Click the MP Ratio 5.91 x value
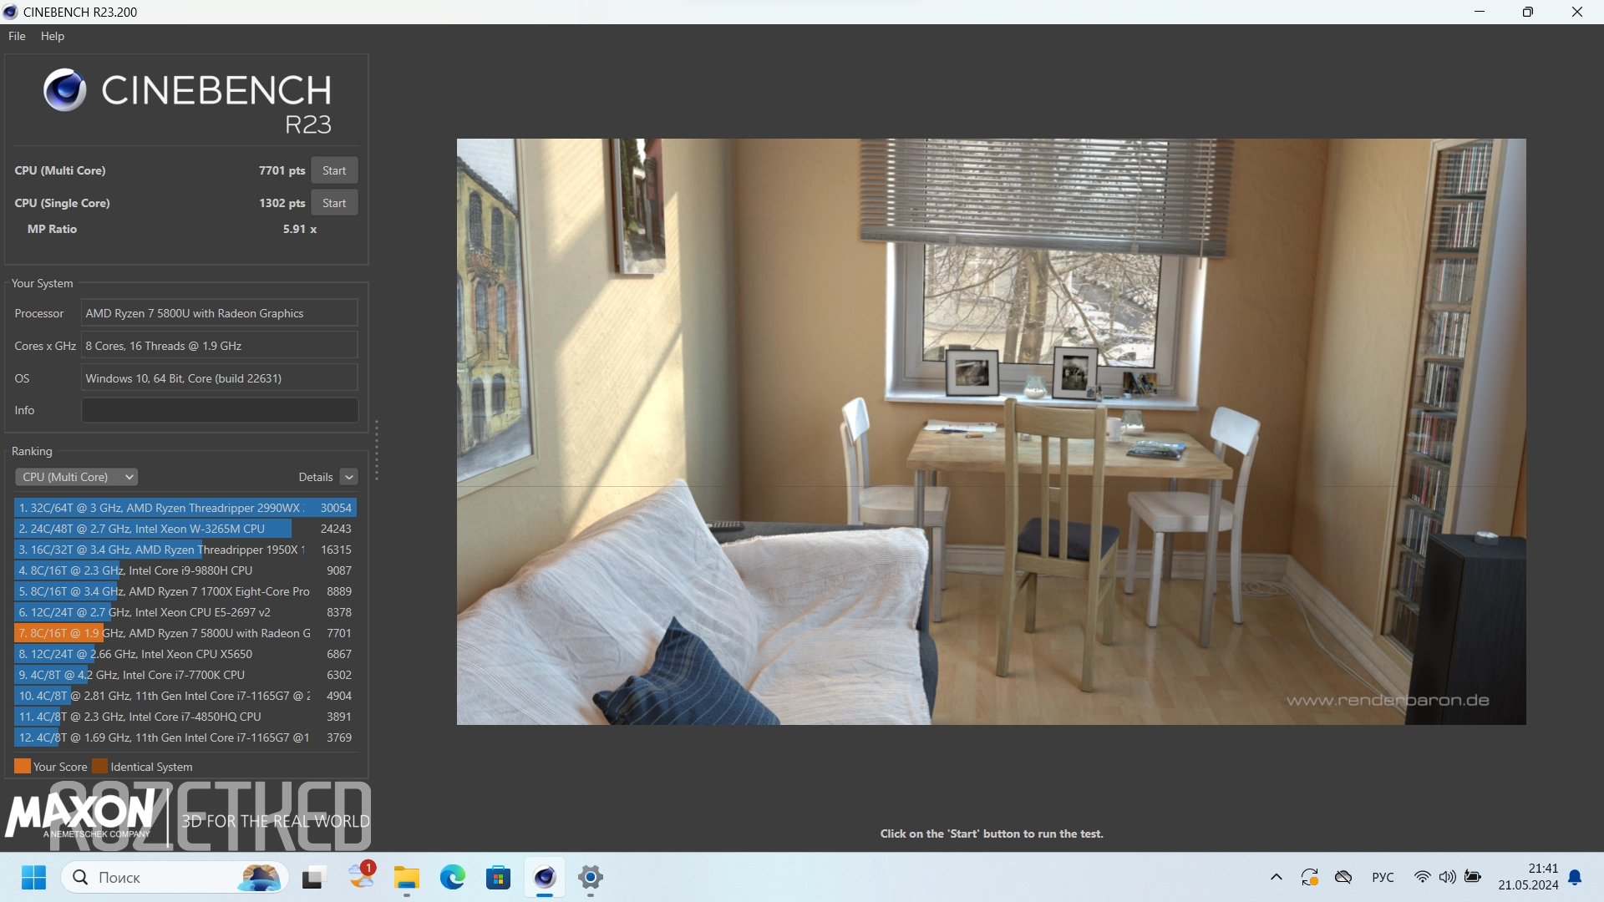1604x902 pixels. pos(300,229)
